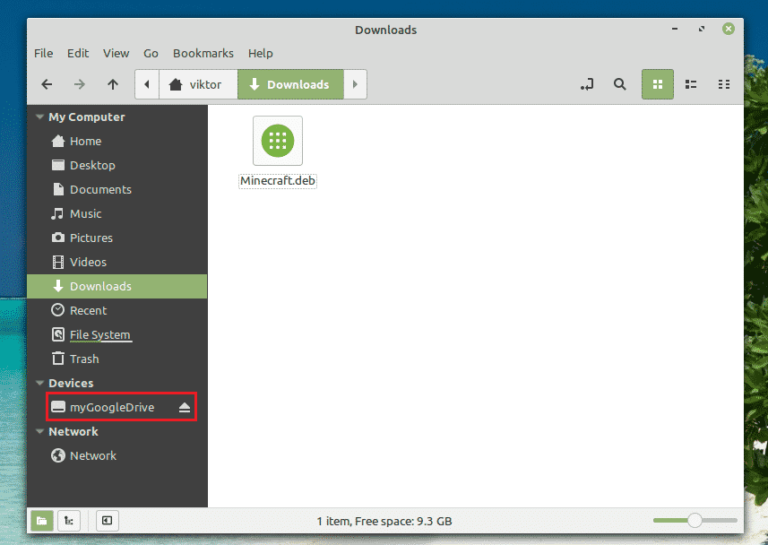Image resolution: width=768 pixels, height=545 pixels.
Task: Collapse the My Computer section
Action: point(39,117)
